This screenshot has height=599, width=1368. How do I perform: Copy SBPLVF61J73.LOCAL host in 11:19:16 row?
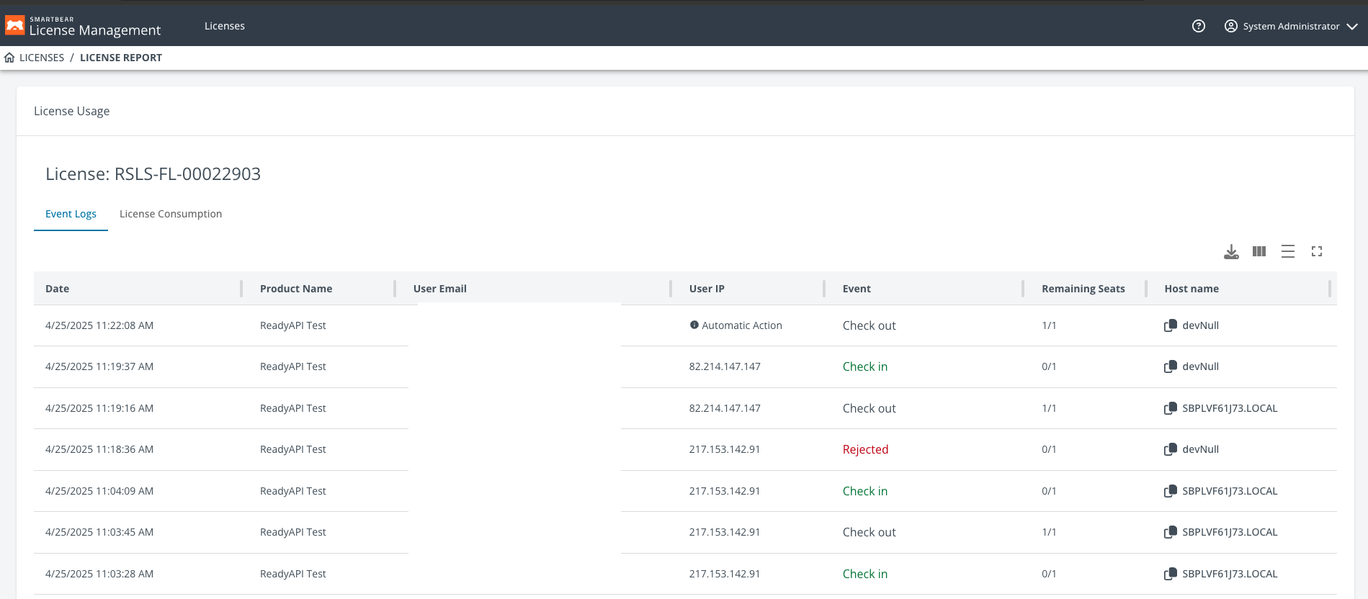tap(1171, 408)
